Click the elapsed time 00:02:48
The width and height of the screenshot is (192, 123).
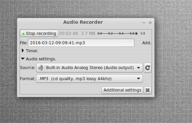[69, 34]
